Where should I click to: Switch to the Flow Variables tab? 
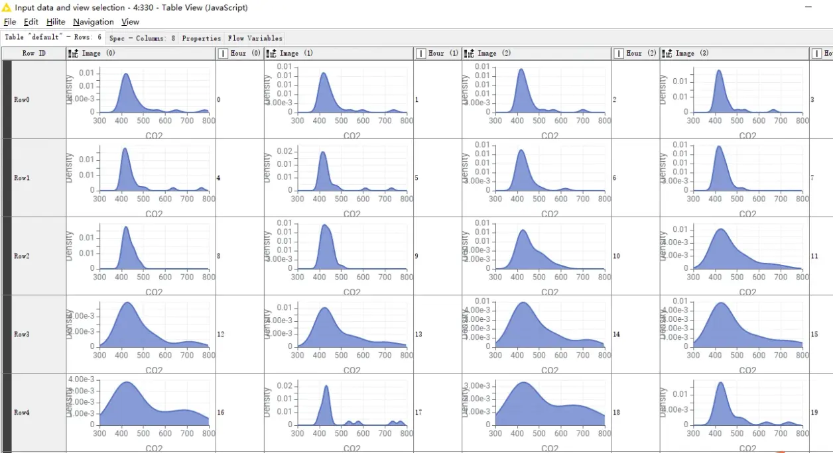pos(255,38)
